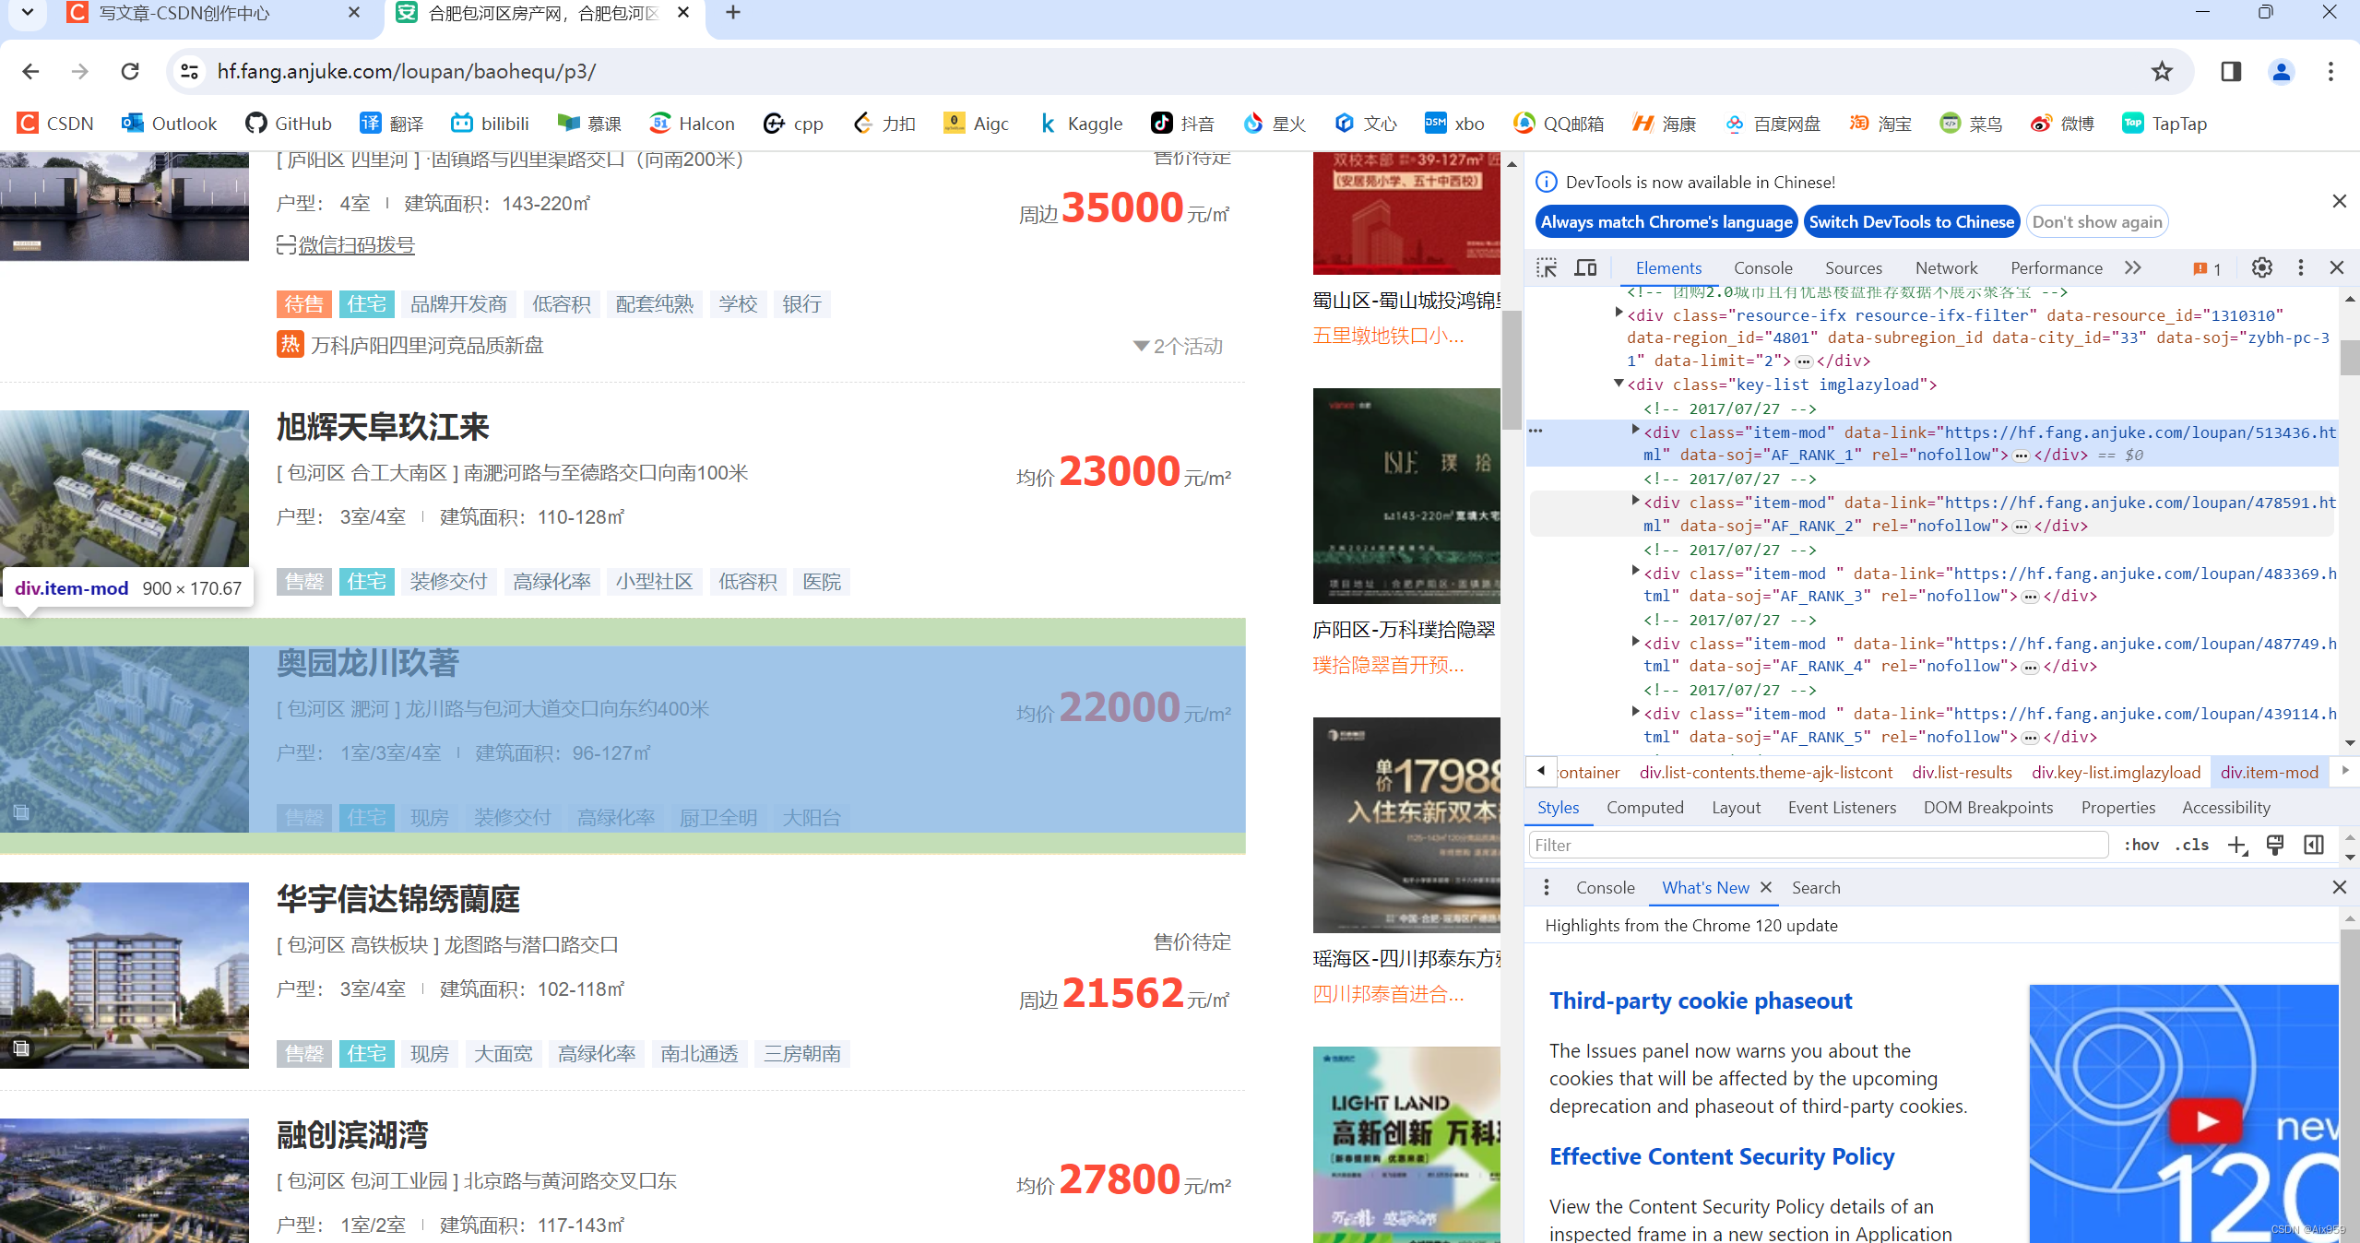Click the new style rule plus icon
This screenshot has height=1243, width=2360.
coord(2236,846)
